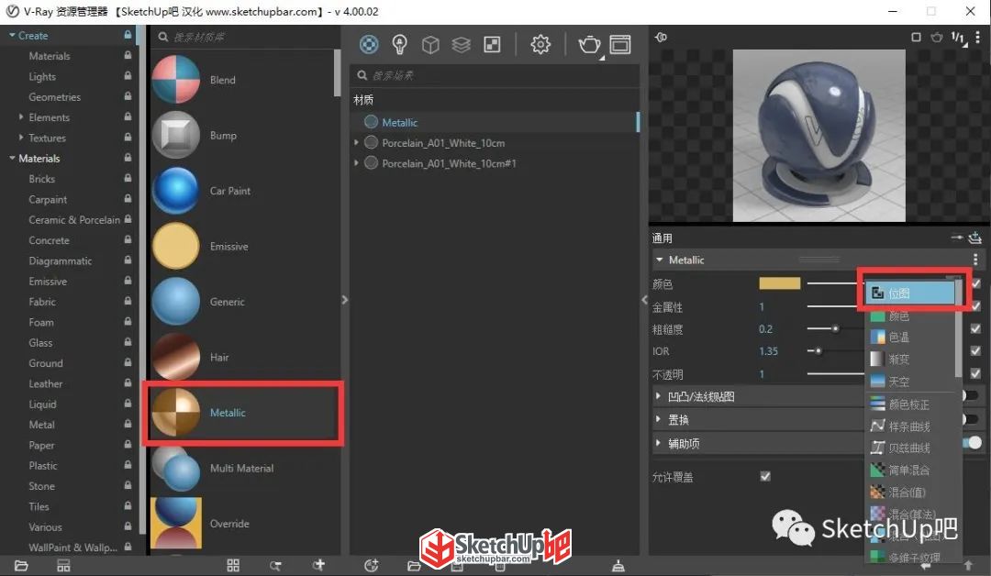Choose 色温 from the texture menu
The height and width of the screenshot is (576, 991).
click(x=910, y=338)
